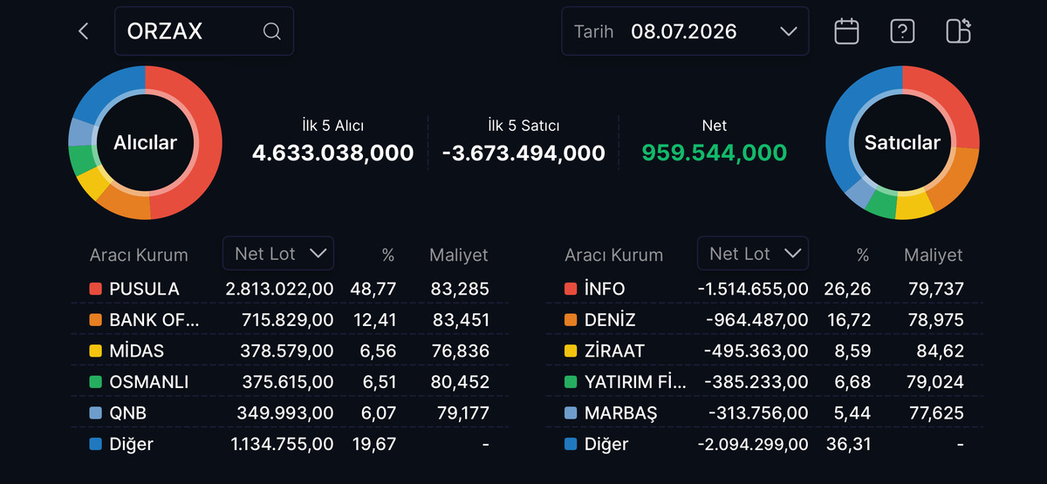The image size is (1047, 484).
Task: Expand the buyers Net Lot dropdown
Action: point(278,254)
